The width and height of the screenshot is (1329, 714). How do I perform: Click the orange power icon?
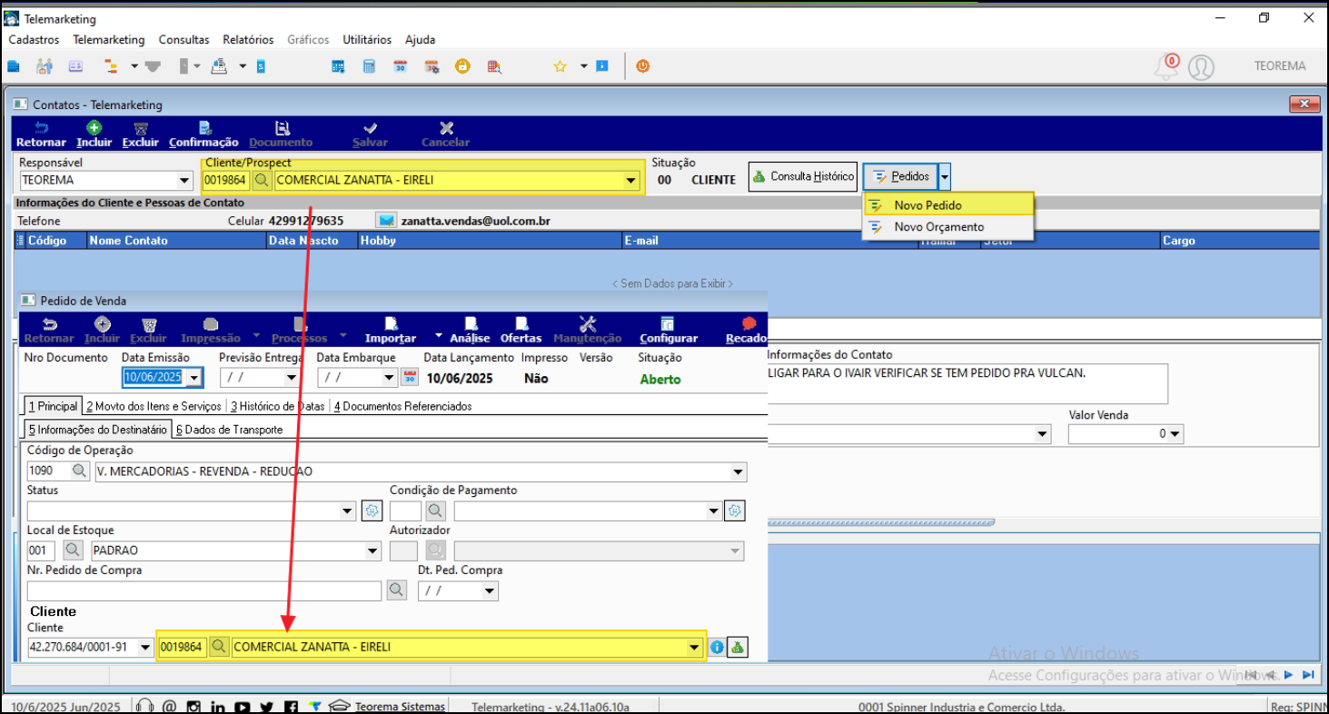tap(643, 66)
